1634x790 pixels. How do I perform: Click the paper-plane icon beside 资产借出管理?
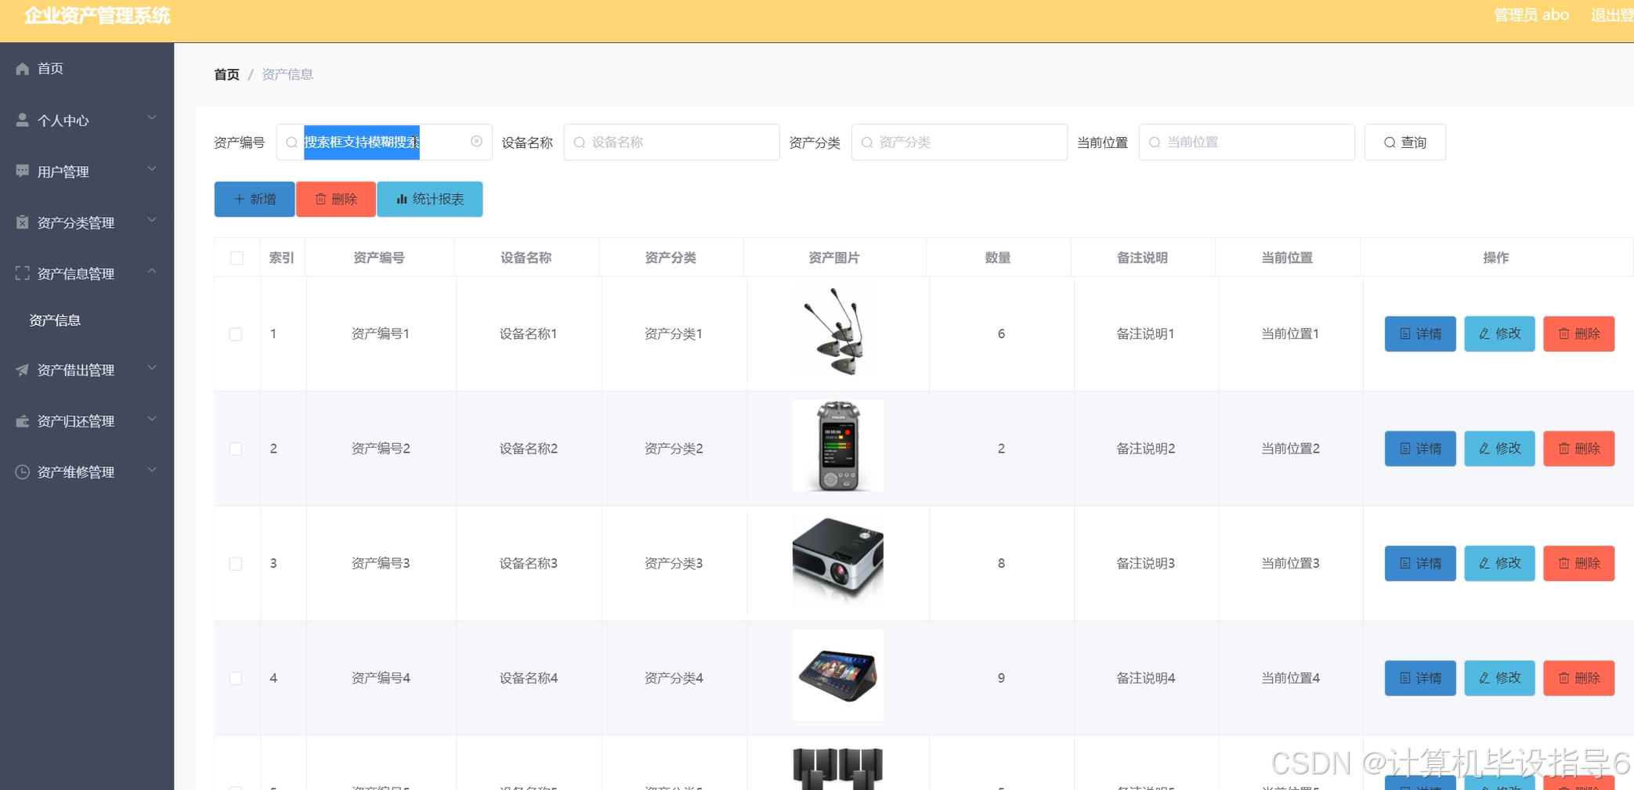pos(22,370)
